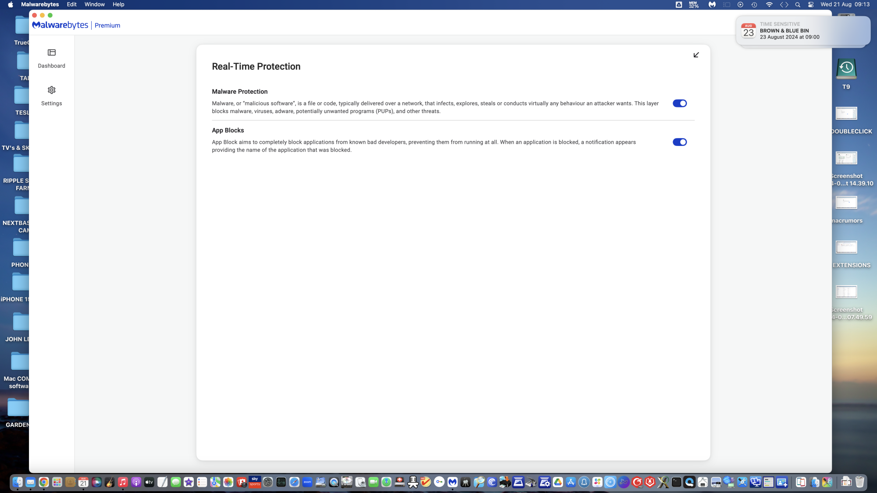Open Google Drive from the dock
The width and height of the screenshot is (877, 493).
558,482
